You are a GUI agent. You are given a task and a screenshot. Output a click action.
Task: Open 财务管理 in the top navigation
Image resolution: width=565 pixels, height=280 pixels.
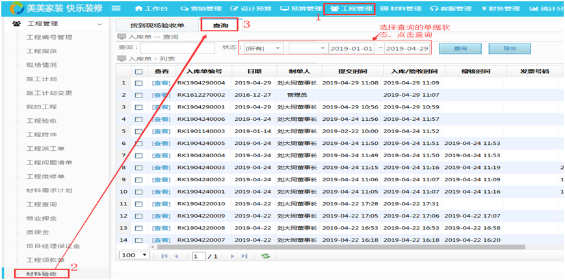[501, 8]
